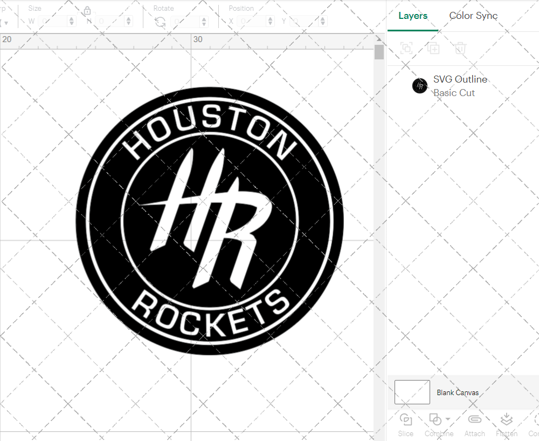
Task: Select the SVG Outline Basic Cut layer
Action: 460,86
